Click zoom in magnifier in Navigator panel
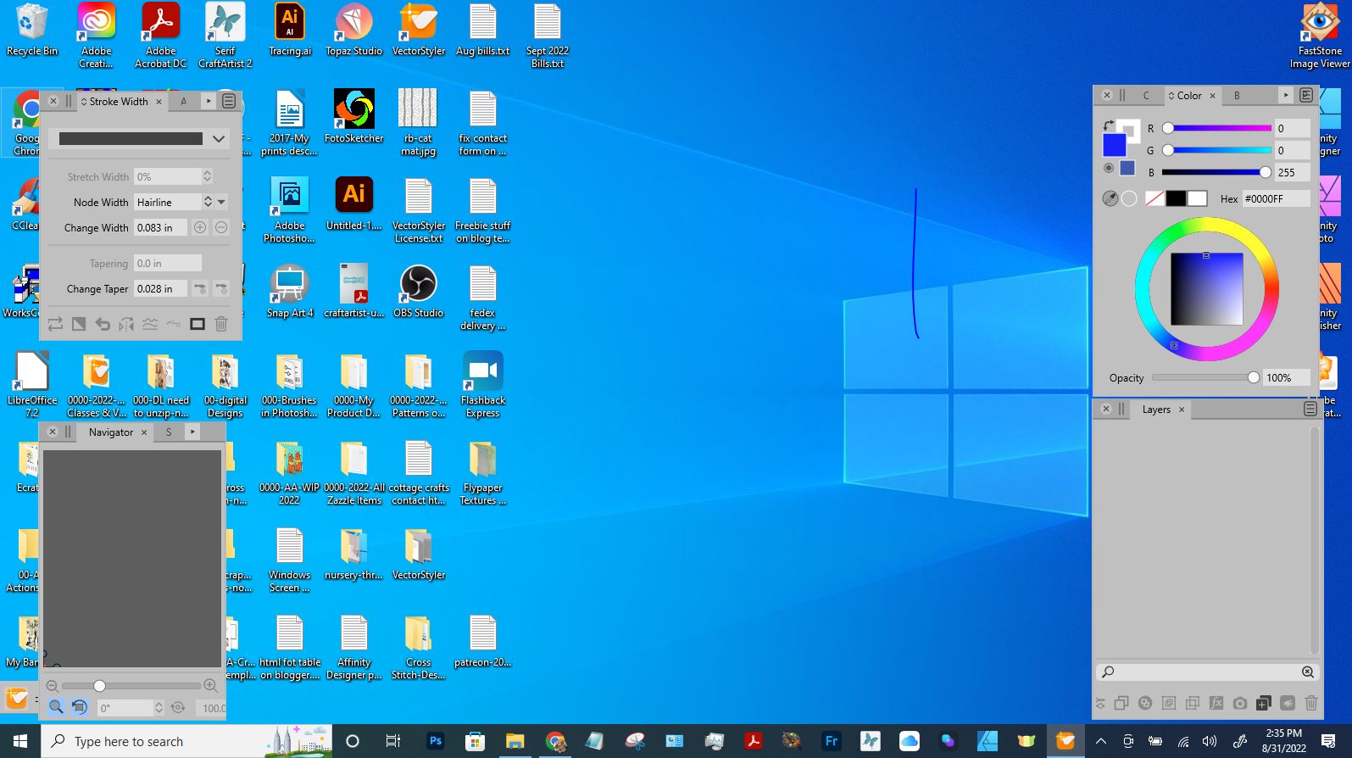 pos(210,686)
